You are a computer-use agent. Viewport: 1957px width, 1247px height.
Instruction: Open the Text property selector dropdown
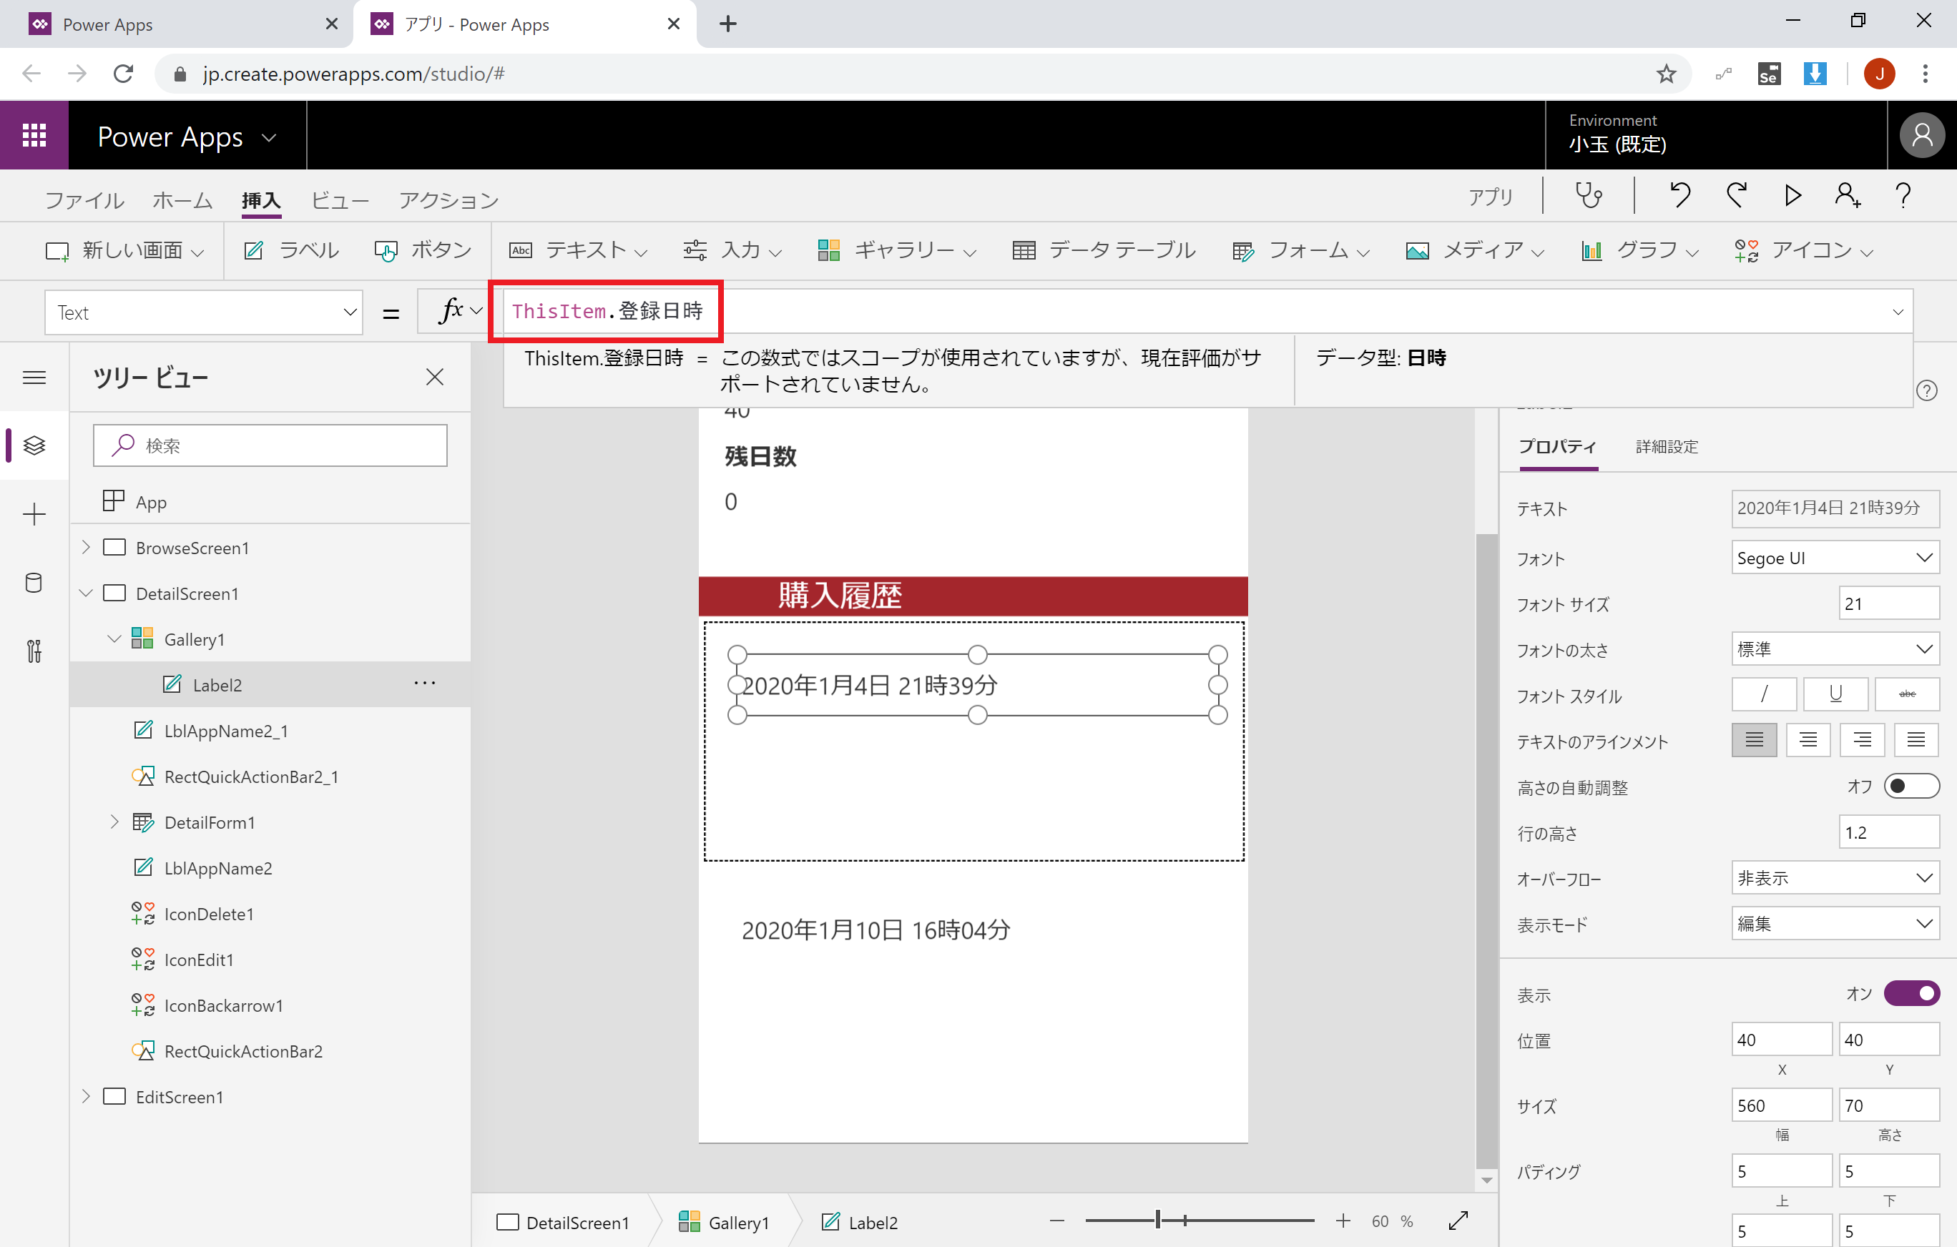(203, 312)
